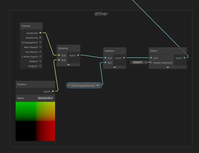Image resolution: width=199 pixels, height=153 pixels.
Task: Click the SeeThroughDistance property output port
Action: tap(97, 85)
